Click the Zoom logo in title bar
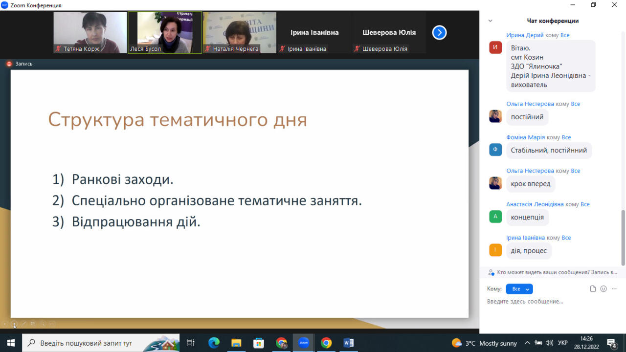Image resolution: width=626 pixels, height=352 pixels. click(x=4, y=5)
